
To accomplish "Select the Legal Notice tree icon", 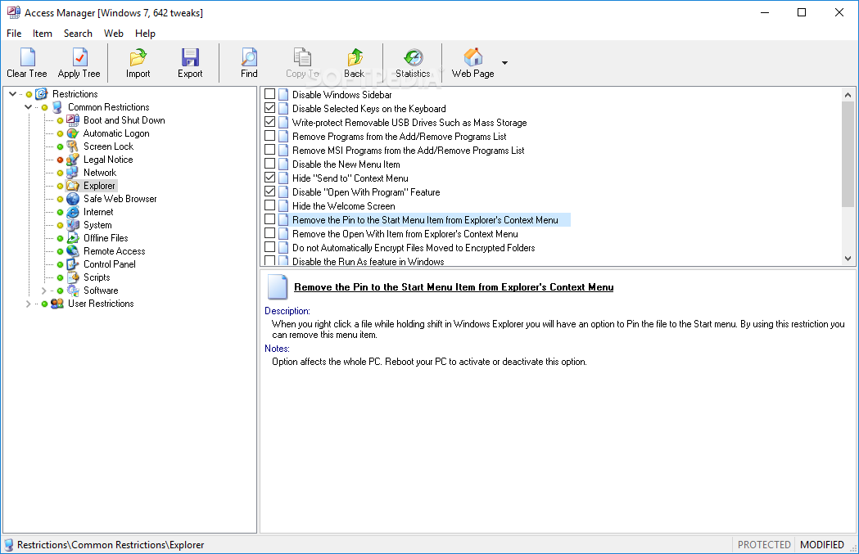I will tap(73, 160).
